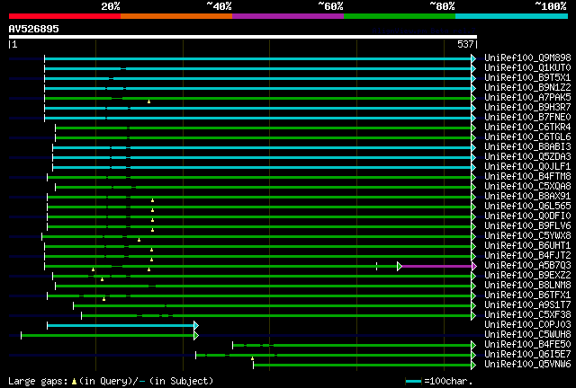Click the ~60% legend percentage label
Viewport: 576px width, 388px height.
pos(330,6)
